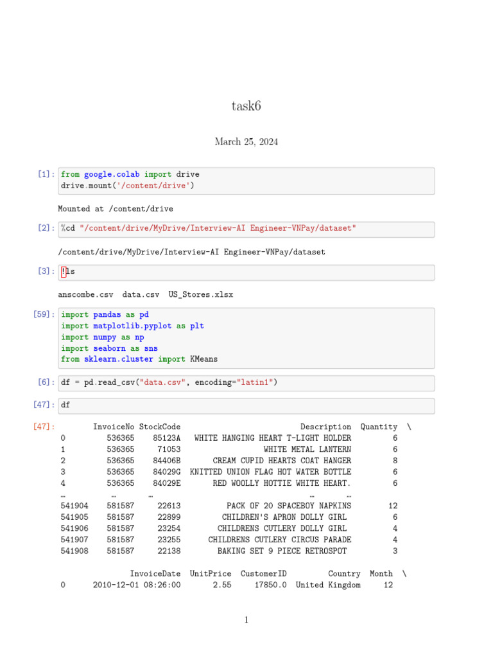Click the 'CustomerID' column header
The height and width of the screenshot is (658, 493).
264,574
